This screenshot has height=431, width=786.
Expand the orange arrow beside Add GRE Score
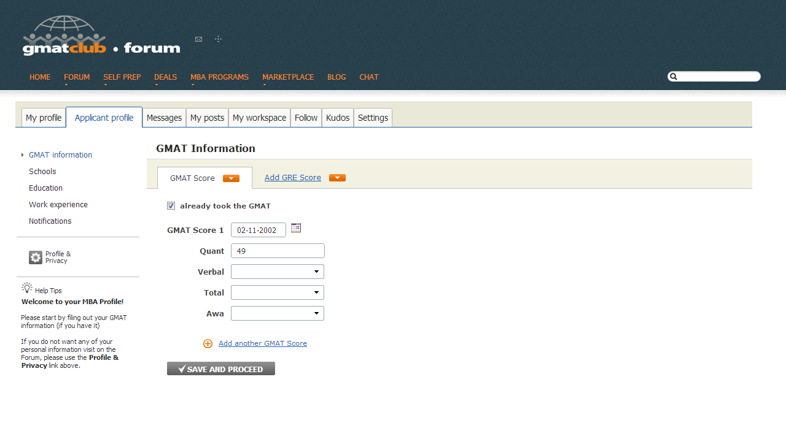337,178
